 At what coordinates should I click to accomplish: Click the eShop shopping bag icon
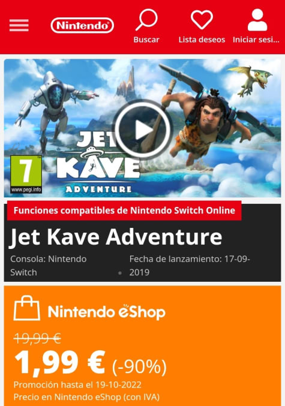(26, 308)
